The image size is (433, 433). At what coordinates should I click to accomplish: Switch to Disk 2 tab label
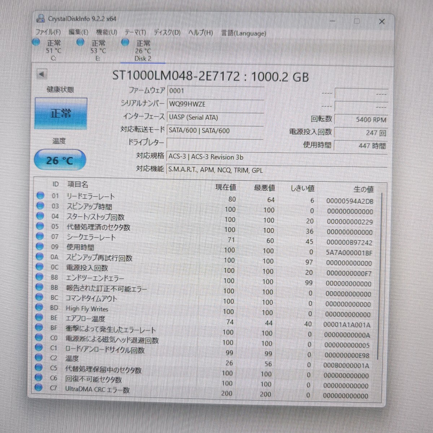pos(143,58)
